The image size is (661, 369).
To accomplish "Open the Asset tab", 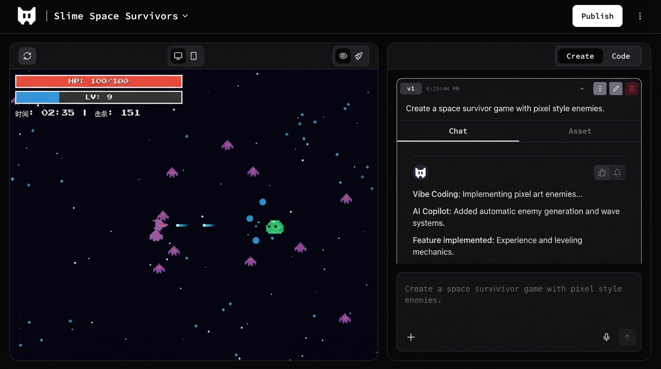I will (580, 131).
